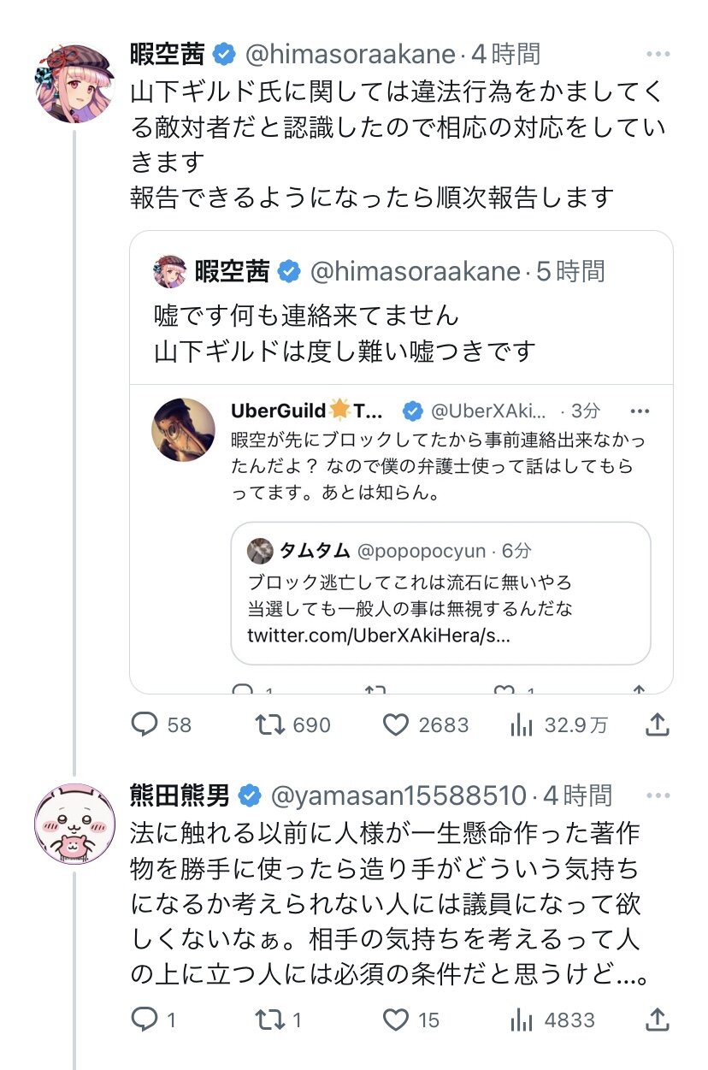The image size is (708, 1070).
Task: Open more options for 暇空茜's top tweet
Action: coord(658,55)
